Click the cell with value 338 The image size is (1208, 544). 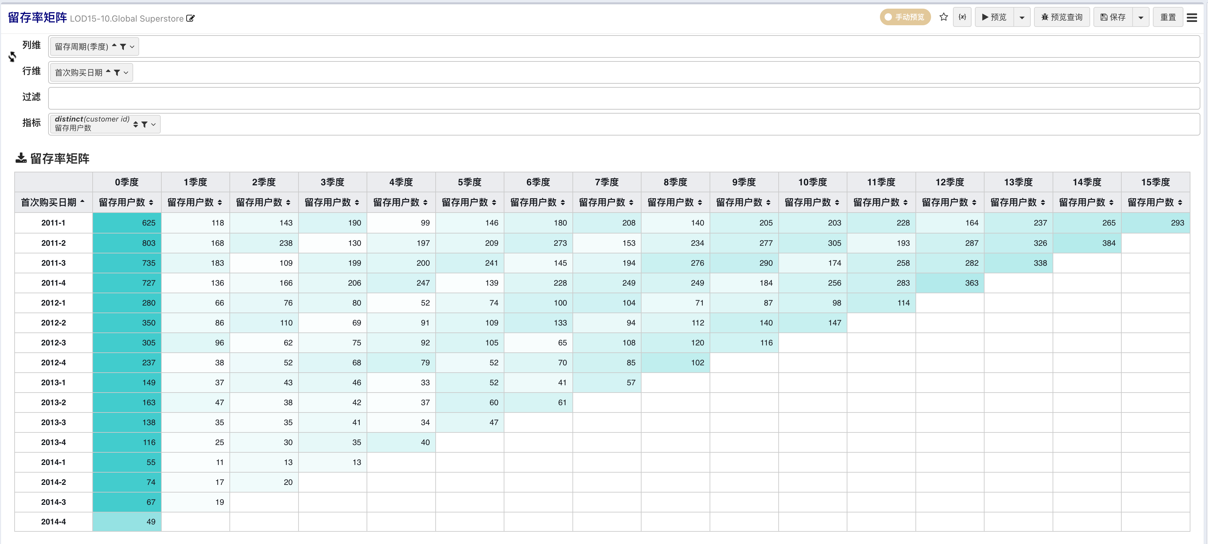click(1018, 263)
